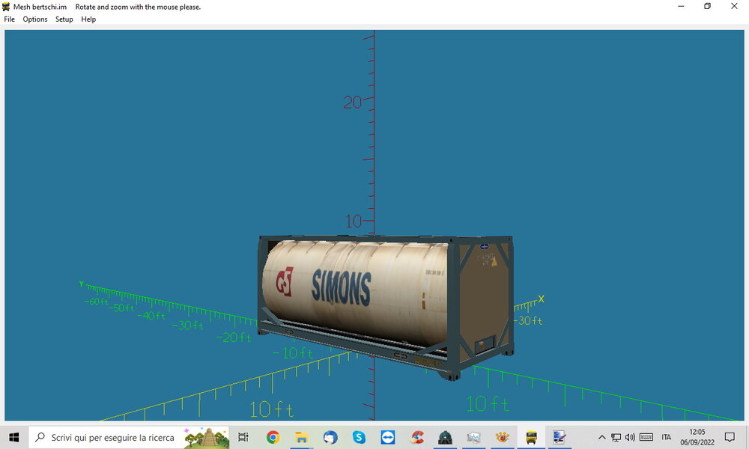Open the Options menu

[35, 19]
